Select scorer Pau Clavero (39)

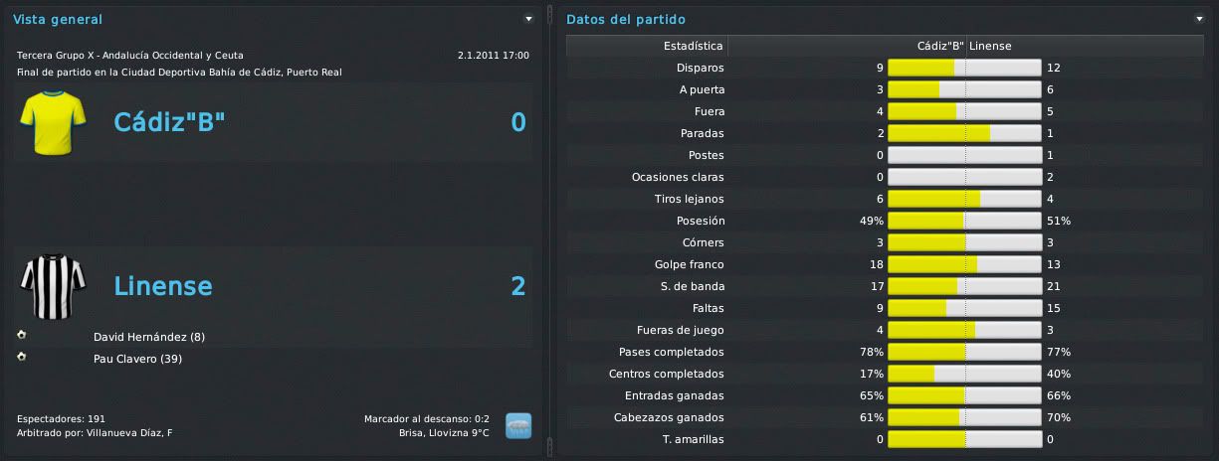pos(137,359)
